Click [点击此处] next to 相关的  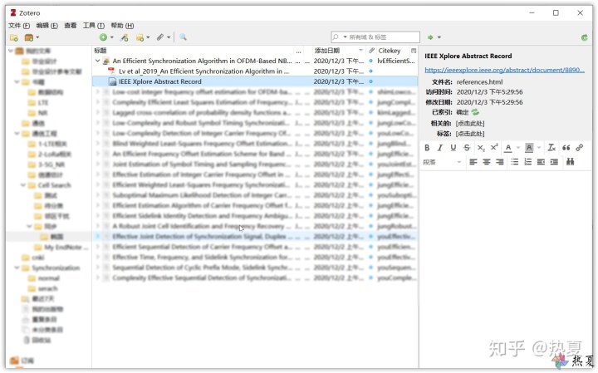pos(470,123)
